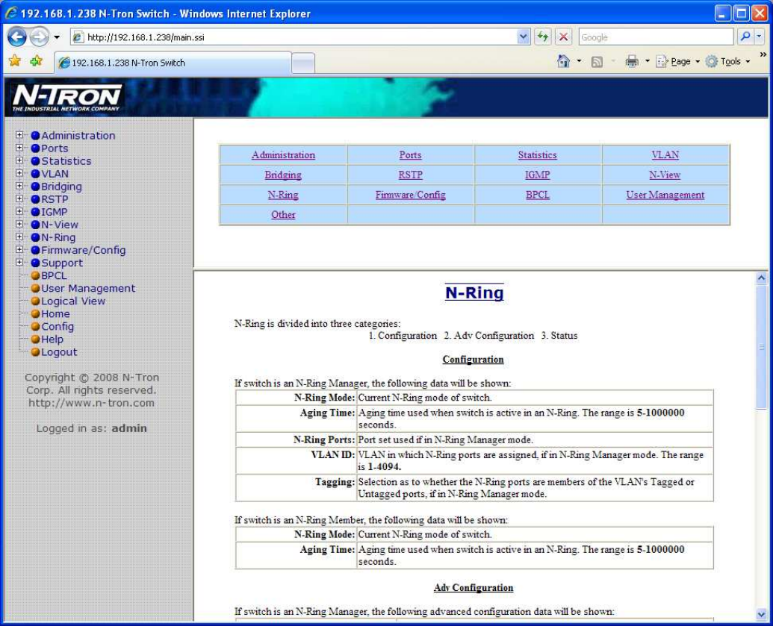Open the Favorites Center star icon

(x=15, y=61)
